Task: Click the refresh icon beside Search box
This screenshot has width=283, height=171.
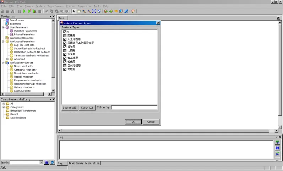Action: [x=52, y=162]
